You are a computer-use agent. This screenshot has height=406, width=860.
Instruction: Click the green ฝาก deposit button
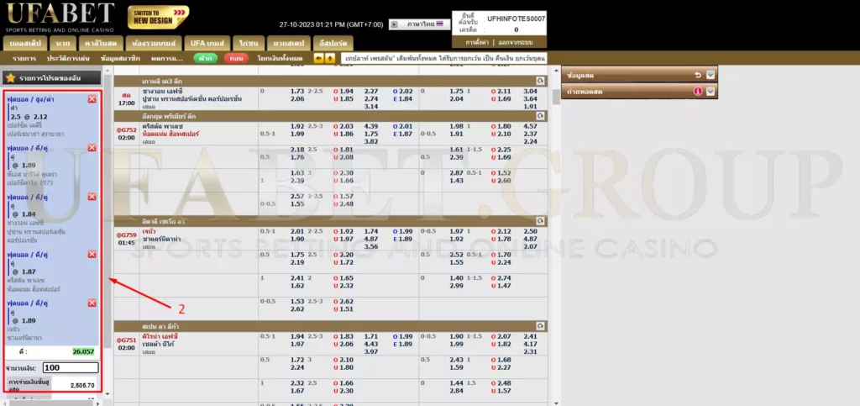(x=206, y=58)
